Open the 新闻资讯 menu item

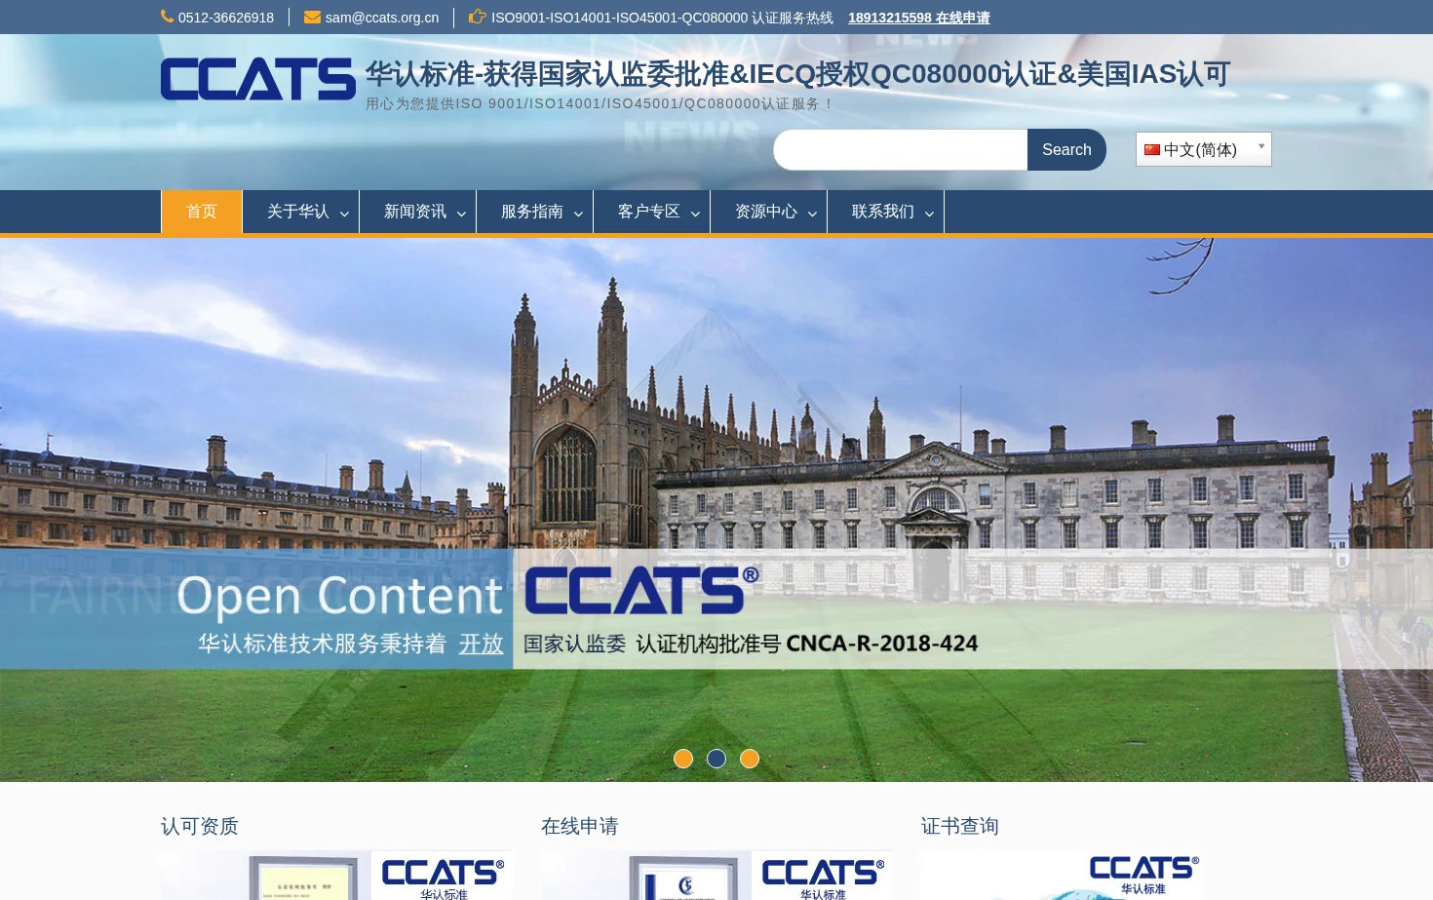415,212
